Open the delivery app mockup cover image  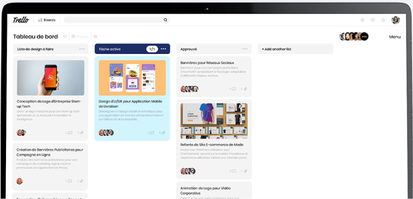pos(132,78)
